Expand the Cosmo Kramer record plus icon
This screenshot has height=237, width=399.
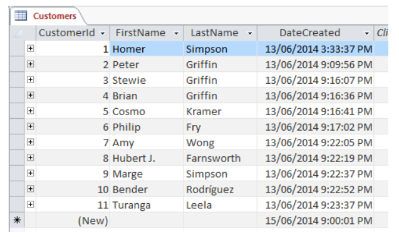30,111
